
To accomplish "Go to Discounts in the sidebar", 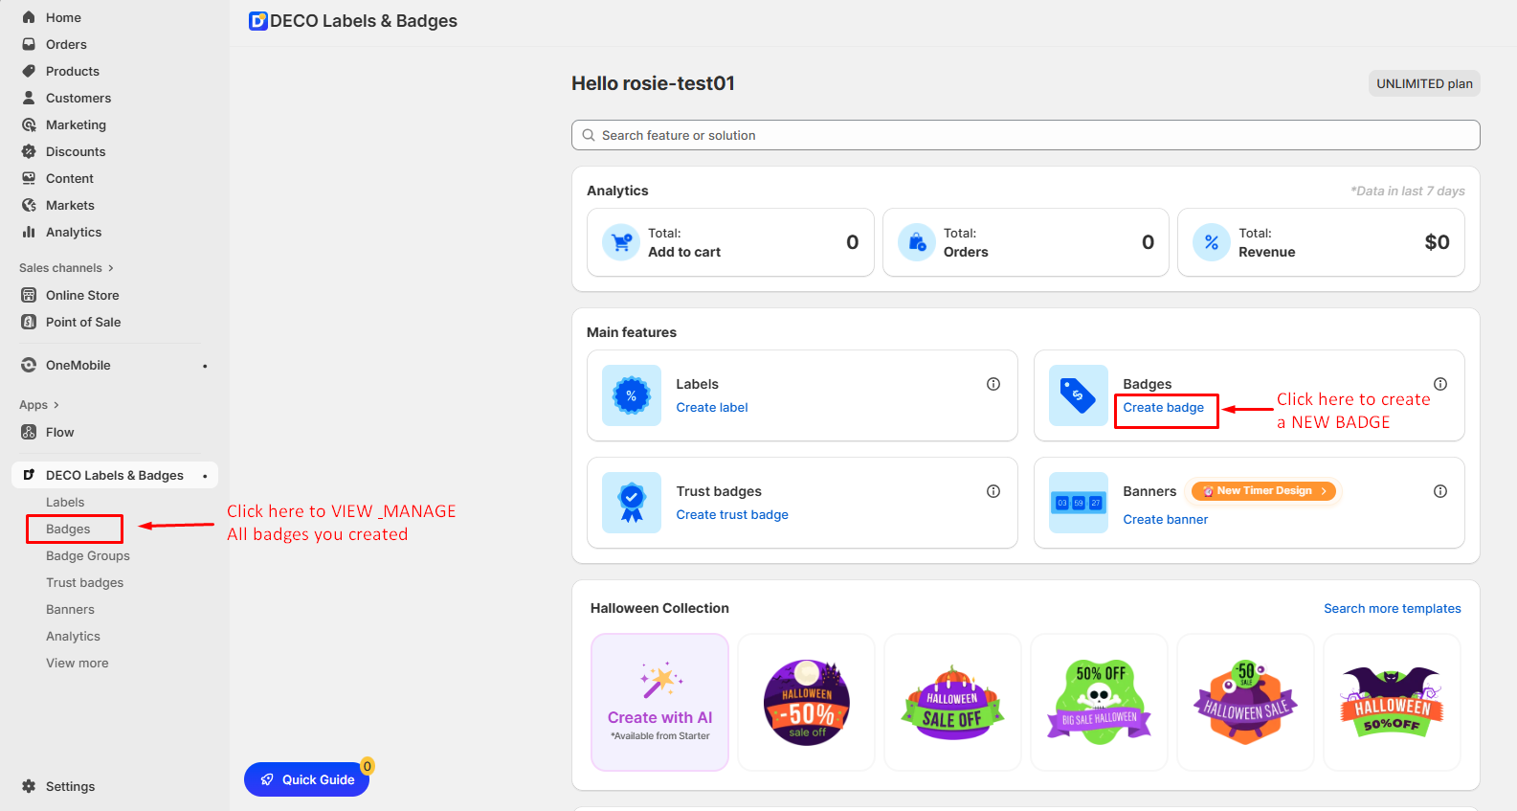I will point(75,151).
